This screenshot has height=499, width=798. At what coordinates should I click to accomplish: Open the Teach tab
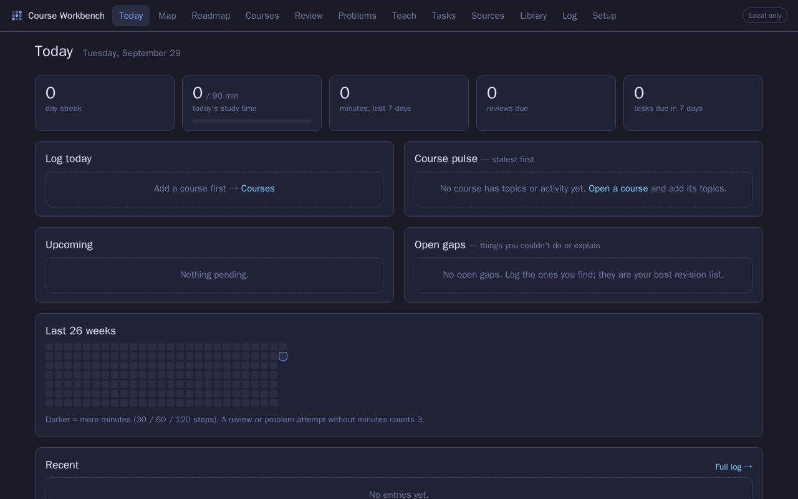[x=404, y=16]
